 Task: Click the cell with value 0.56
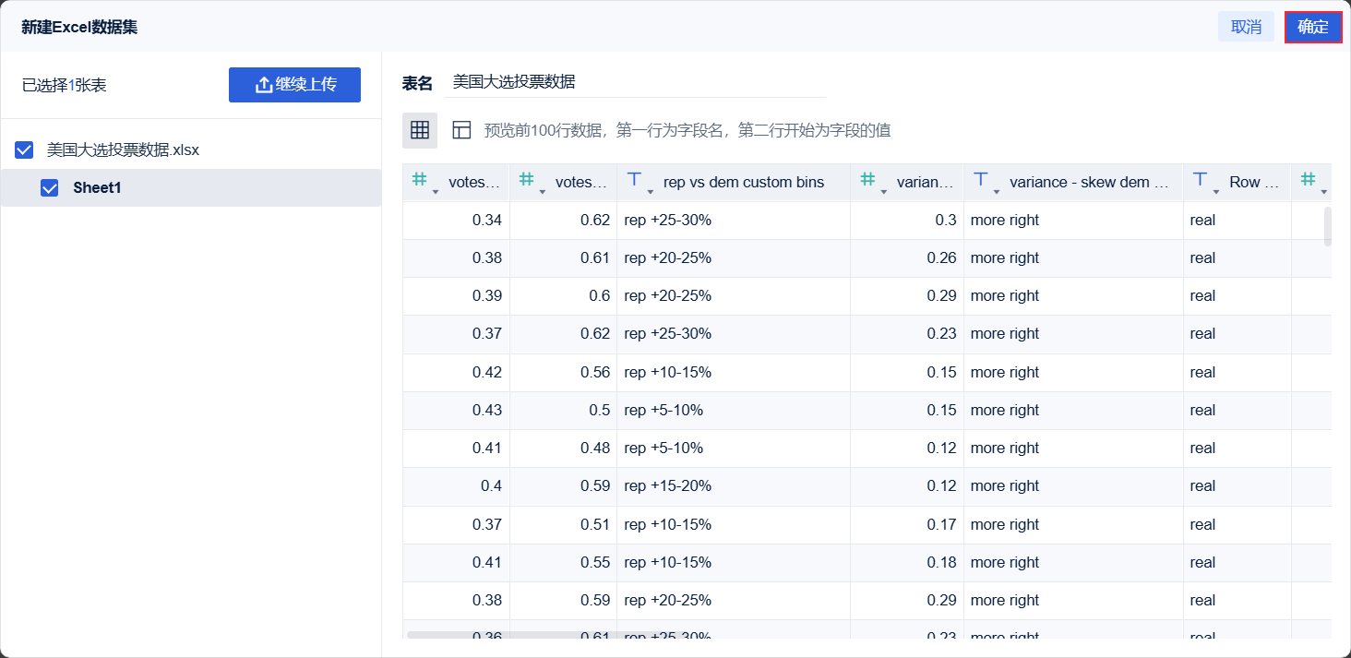pyautogui.click(x=563, y=373)
